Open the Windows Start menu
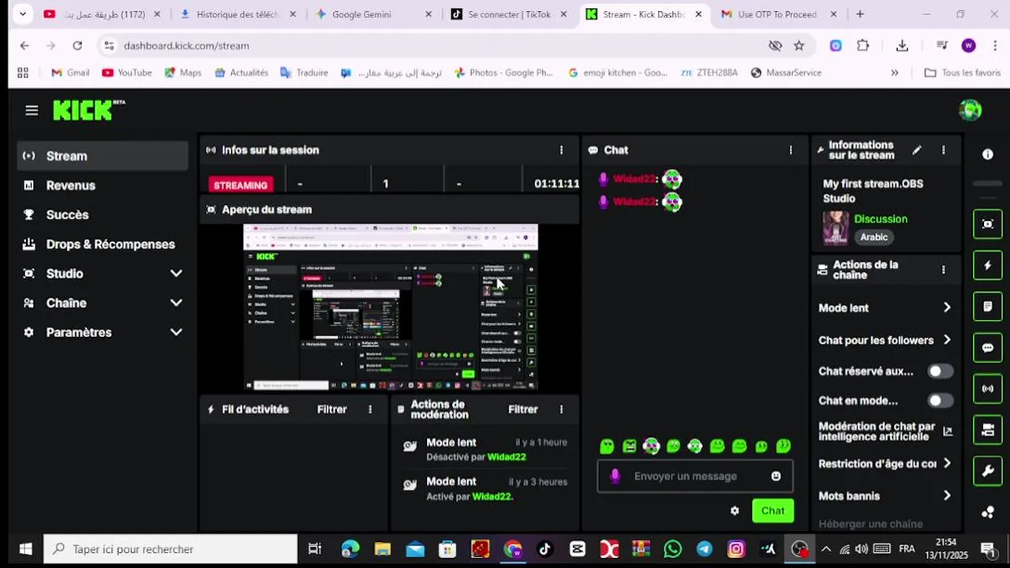The height and width of the screenshot is (568, 1010). 24,549
